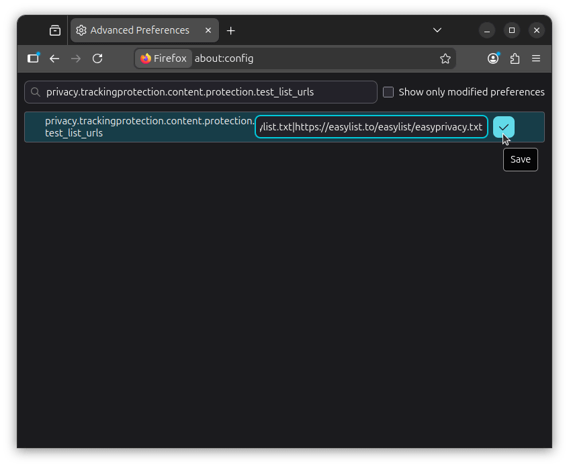Toggle the sidebar panel
Image resolution: width=569 pixels, height=467 pixels.
coord(33,58)
